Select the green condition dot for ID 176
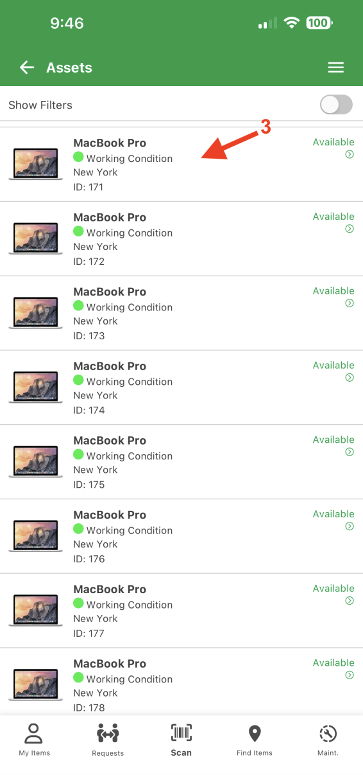Viewport: 363px width, 775px height. (78, 529)
